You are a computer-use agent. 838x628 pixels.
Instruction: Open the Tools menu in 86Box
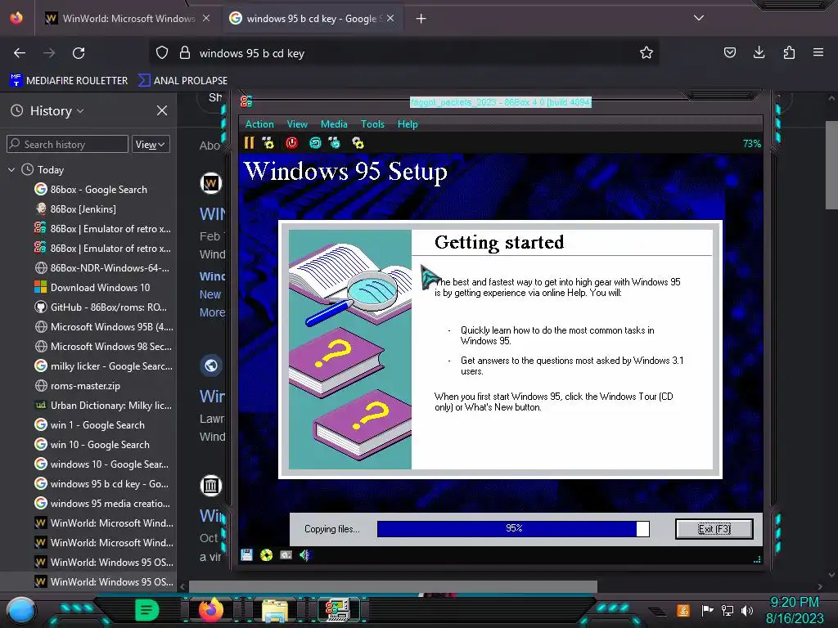click(x=372, y=124)
